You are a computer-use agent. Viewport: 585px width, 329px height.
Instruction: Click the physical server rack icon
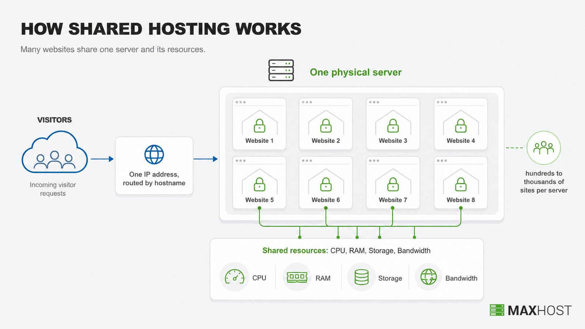(x=281, y=70)
